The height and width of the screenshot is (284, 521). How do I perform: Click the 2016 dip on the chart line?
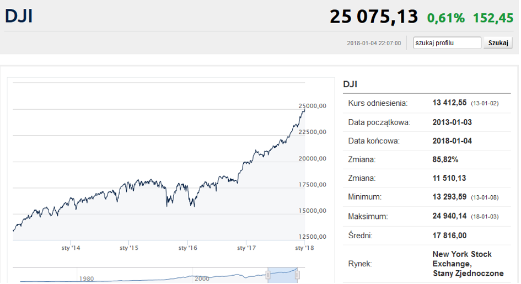[x=193, y=205]
